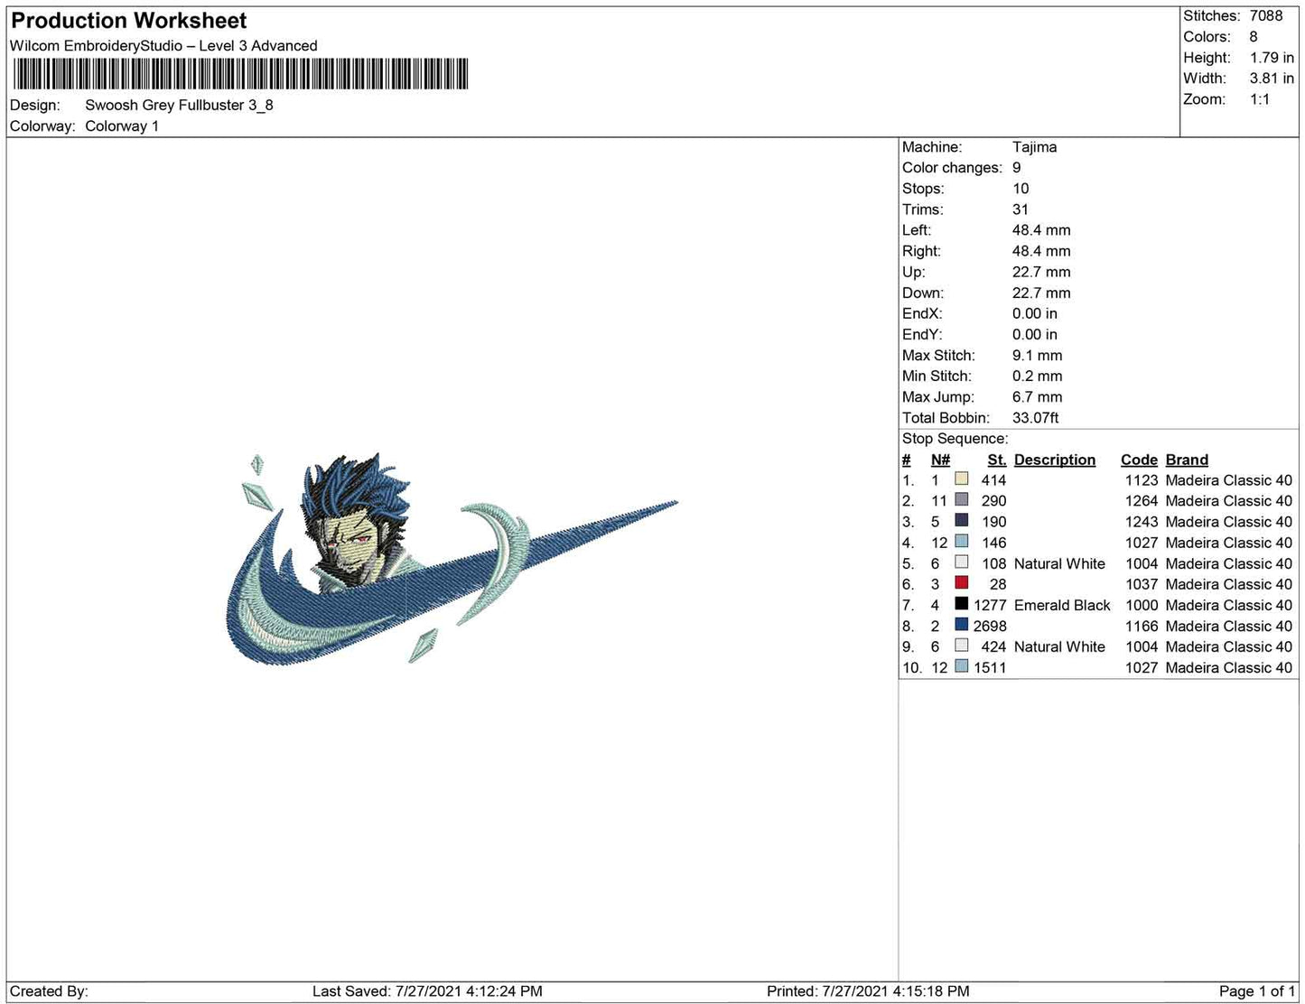Click the EndX value 0.00 in

pyautogui.click(x=1035, y=313)
